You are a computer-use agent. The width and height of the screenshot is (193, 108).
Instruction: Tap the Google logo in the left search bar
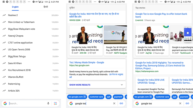[5, 104]
